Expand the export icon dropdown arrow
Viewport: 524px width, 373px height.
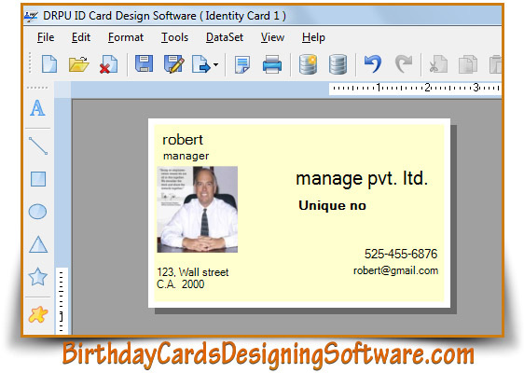[x=216, y=64]
